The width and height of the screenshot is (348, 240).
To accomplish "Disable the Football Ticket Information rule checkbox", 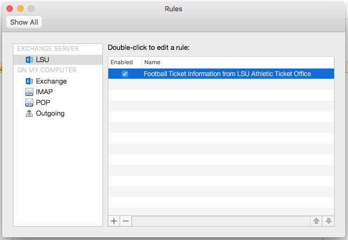I will pyautogui.click(x=125, y=73).
